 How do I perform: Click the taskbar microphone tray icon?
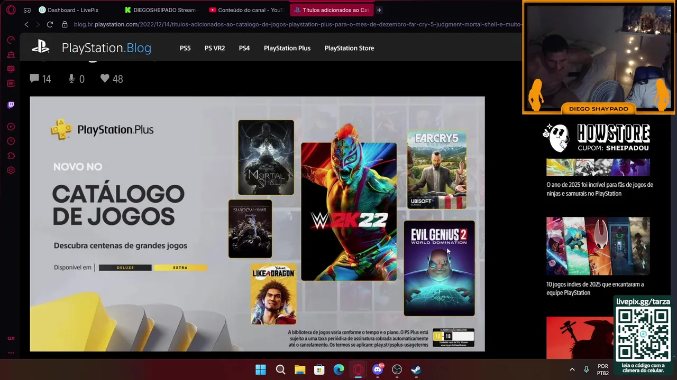click(x=586, y=369)
